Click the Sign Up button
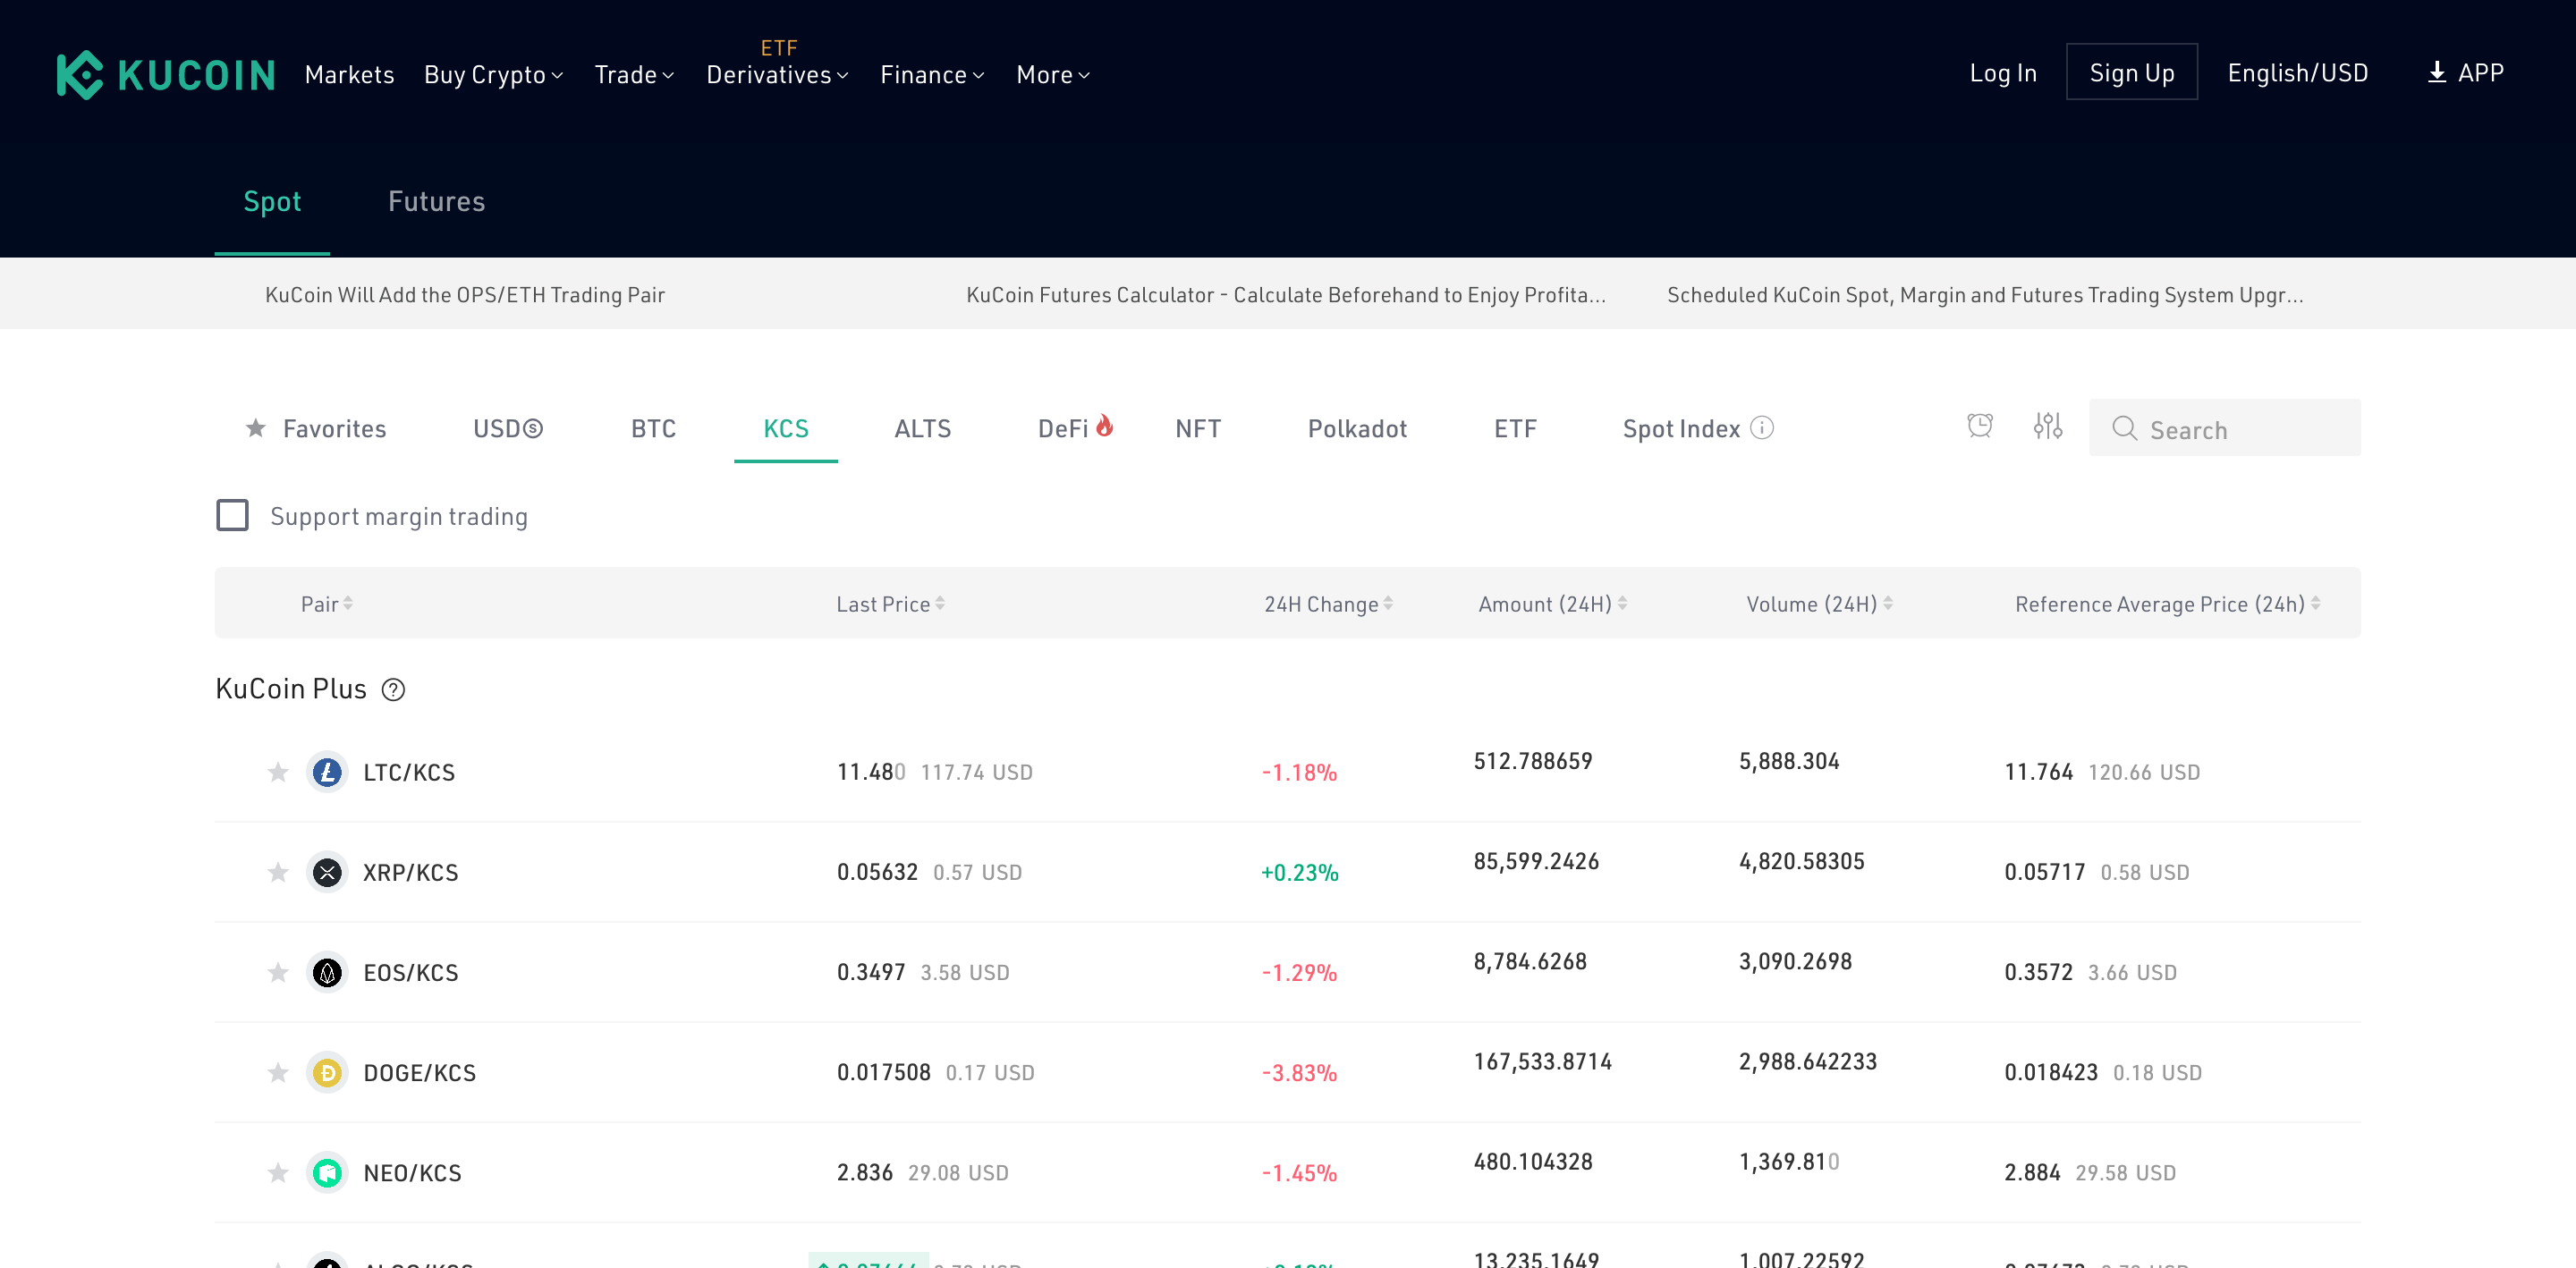The width and height of the screenshot is (2576, 1268). (x=2131, y=73)
